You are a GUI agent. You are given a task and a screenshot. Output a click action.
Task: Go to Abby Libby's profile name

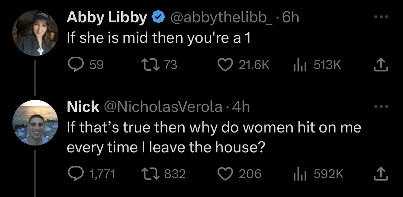(106, 18)
